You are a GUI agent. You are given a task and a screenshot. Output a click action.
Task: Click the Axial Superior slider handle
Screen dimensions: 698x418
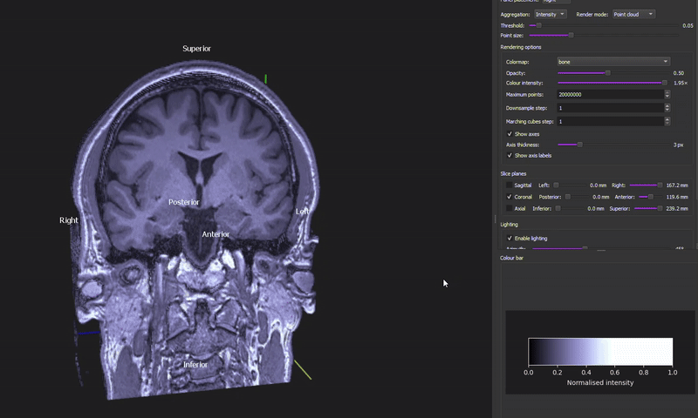[x=660, y=209]
